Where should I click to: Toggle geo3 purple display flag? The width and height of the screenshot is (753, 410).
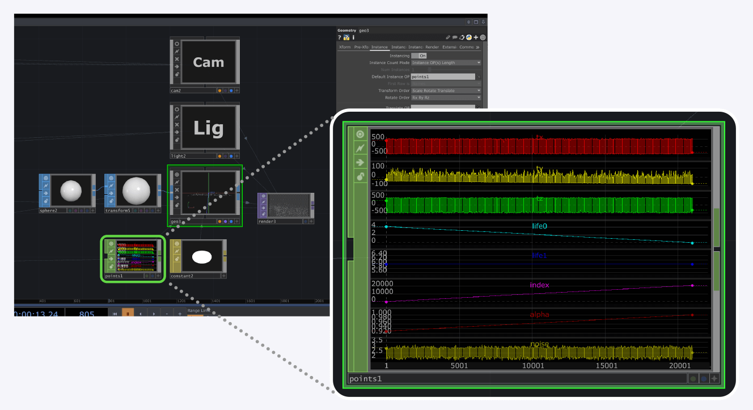pos(226,221)
